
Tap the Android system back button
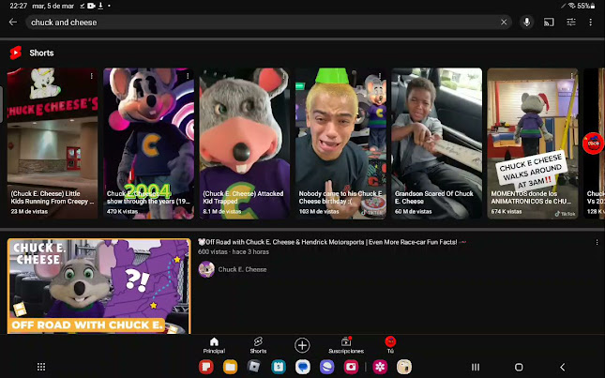(x=563, y=367)
